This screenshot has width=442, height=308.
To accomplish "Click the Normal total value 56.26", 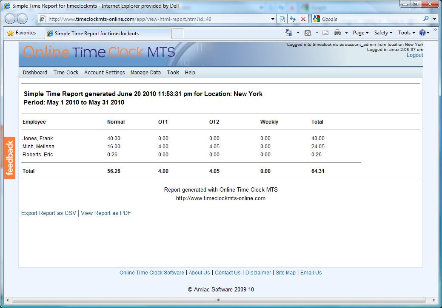I will 114,171.
